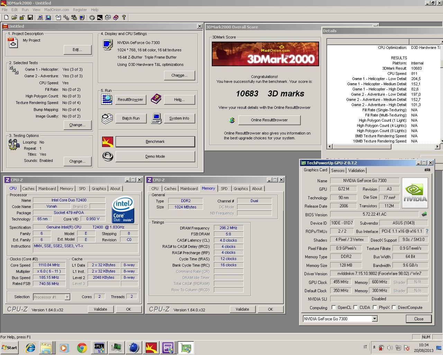Click the Close button in GPU-Z

coord(419,319)
